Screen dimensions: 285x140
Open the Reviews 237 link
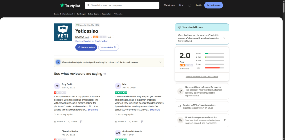pos(82,37)
